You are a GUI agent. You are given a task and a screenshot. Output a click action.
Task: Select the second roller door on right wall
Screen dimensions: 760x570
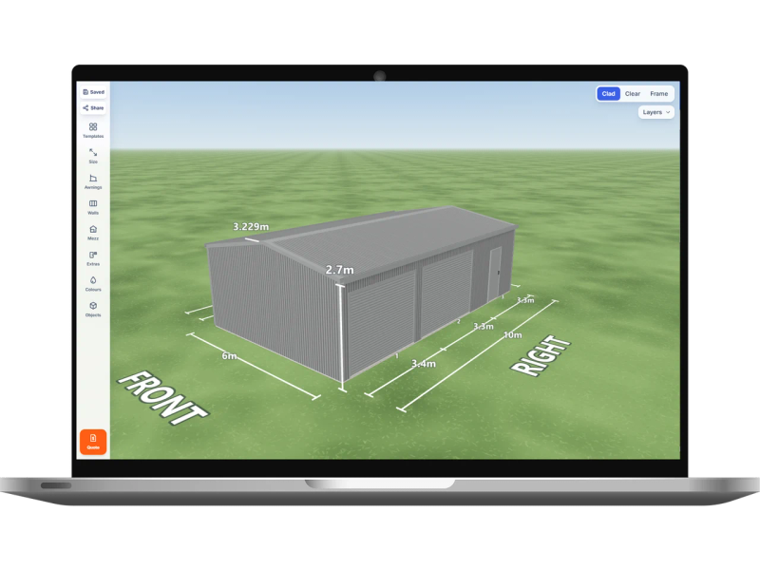click(x=446, y=293)
